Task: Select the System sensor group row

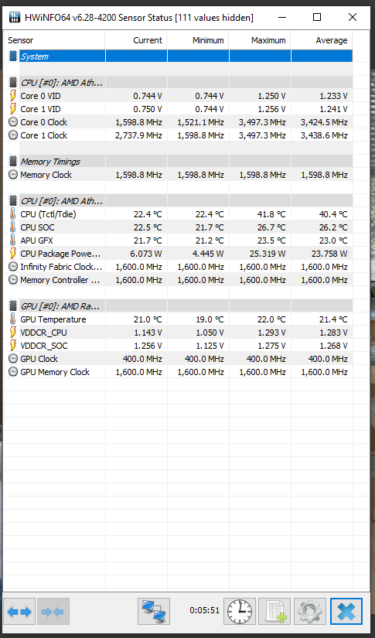Action: pos(178,56)
